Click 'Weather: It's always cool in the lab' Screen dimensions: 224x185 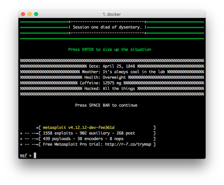[x=123, y=72]
